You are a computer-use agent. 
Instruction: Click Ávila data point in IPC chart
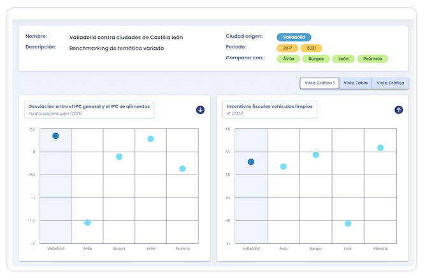point(87,223)
